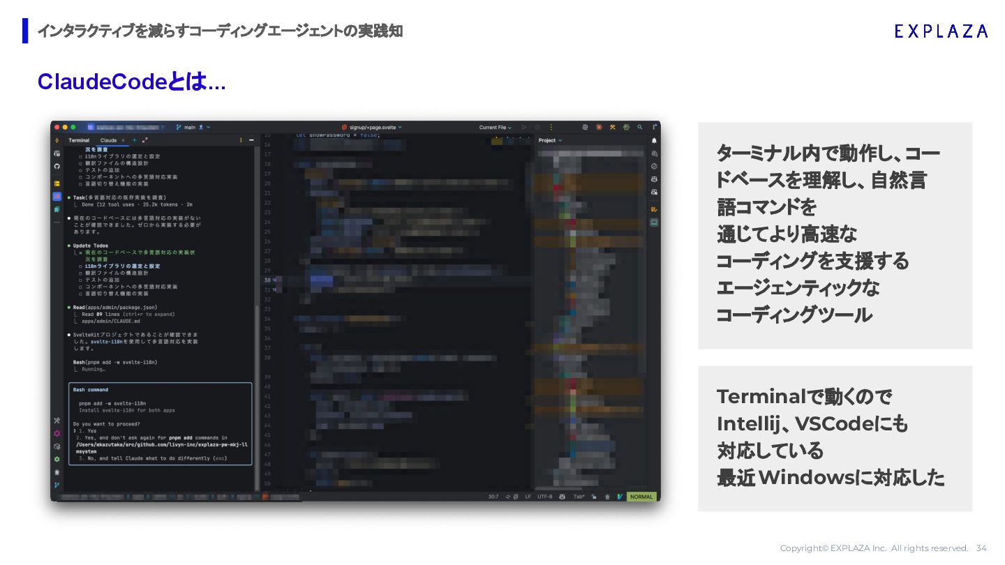1005x565 pixels.
Task: Close the Claude terminal tab
Action: [124, 140]
